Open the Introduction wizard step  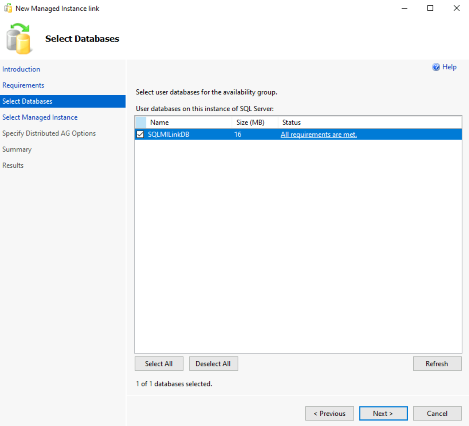21,69
